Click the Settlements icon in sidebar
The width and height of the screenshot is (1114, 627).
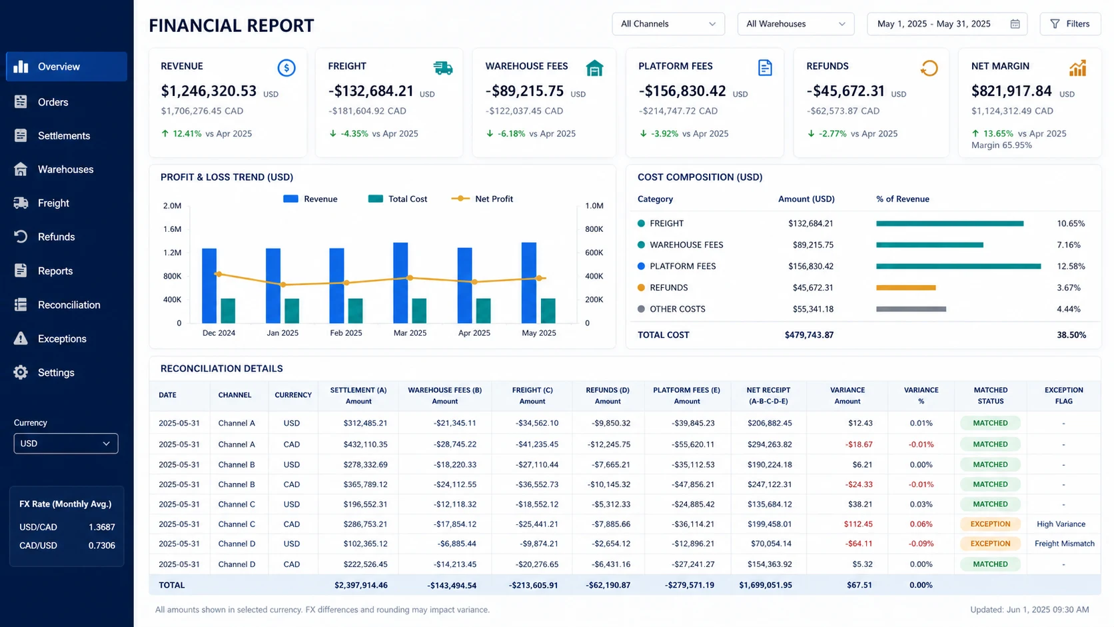click(21, 136)
